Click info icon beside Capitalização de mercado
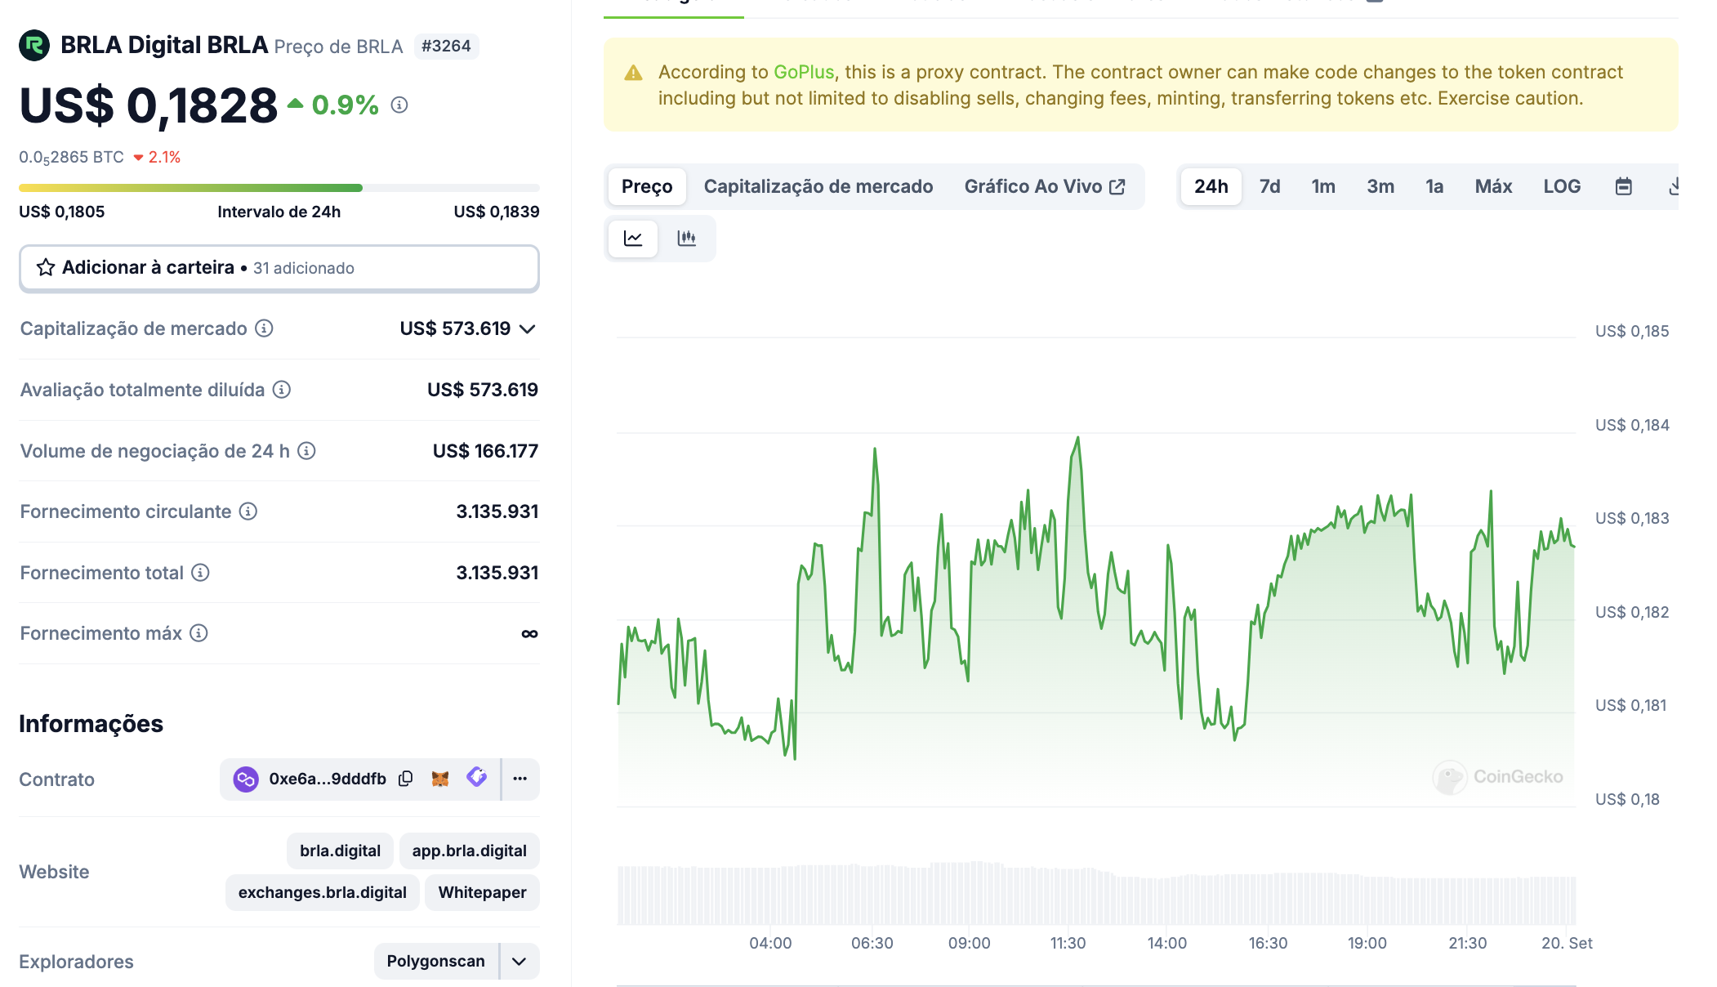Screen dimensions: 1717x987 [x=264, y=328]
